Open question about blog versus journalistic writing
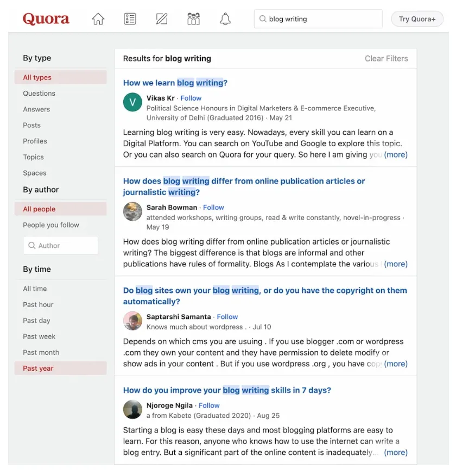Screen dimensions: 456x475 244,186
